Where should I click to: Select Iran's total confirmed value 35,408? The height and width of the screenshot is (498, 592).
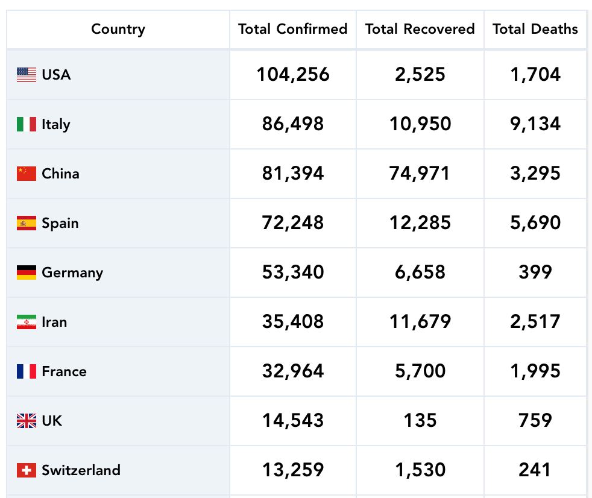pyautogui.click(x=293, y=322)
